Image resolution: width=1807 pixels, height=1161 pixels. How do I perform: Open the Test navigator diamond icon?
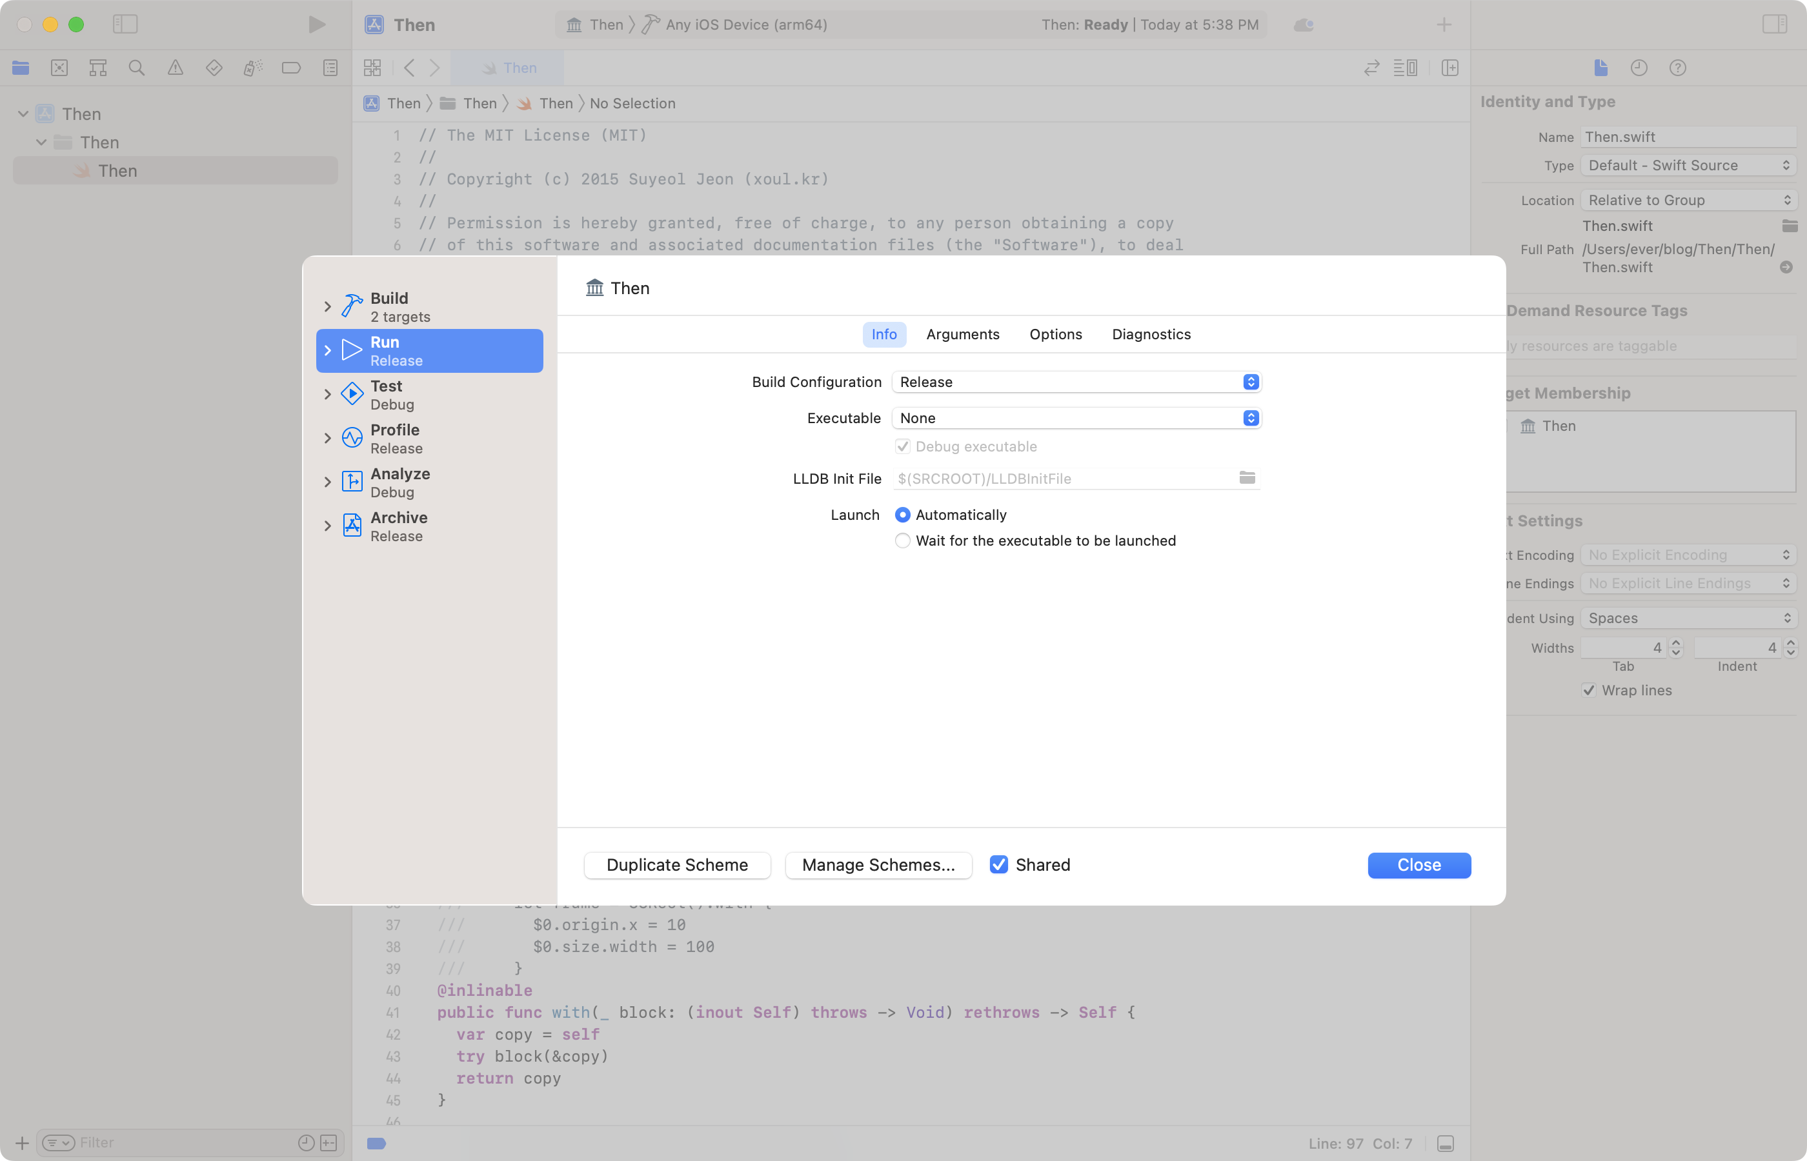click(214, 68)
